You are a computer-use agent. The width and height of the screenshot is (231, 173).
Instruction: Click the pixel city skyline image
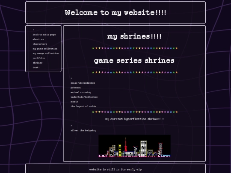(134, 146)
